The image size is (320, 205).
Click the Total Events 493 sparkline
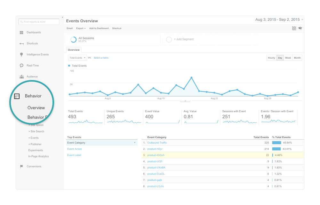(85, 121)
